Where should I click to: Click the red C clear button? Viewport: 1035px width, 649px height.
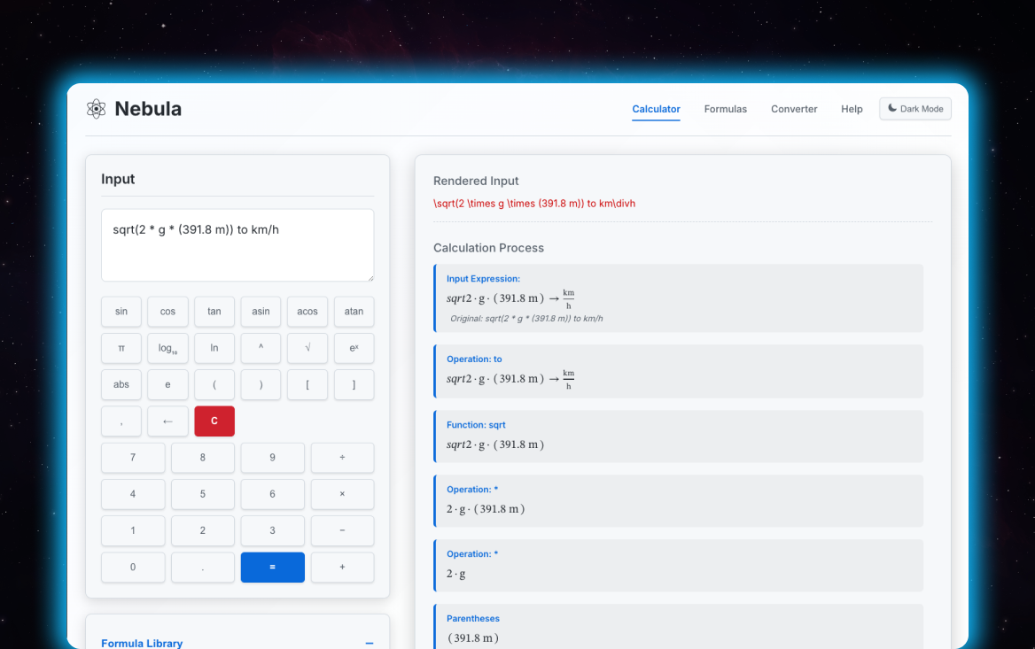tap(214, 421)
